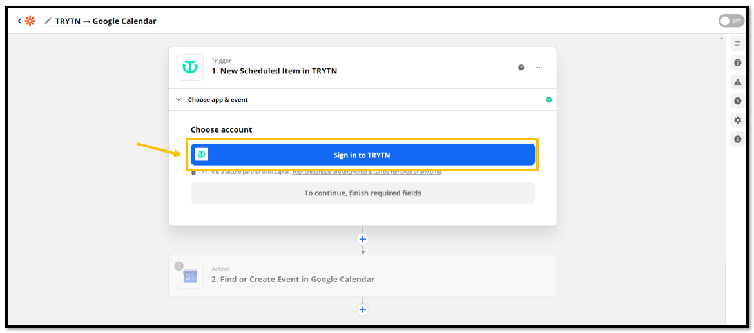Select the New Scheduled Item in TRYTN title
Viewport: 754px width, 333px height.
pos(274,71)
